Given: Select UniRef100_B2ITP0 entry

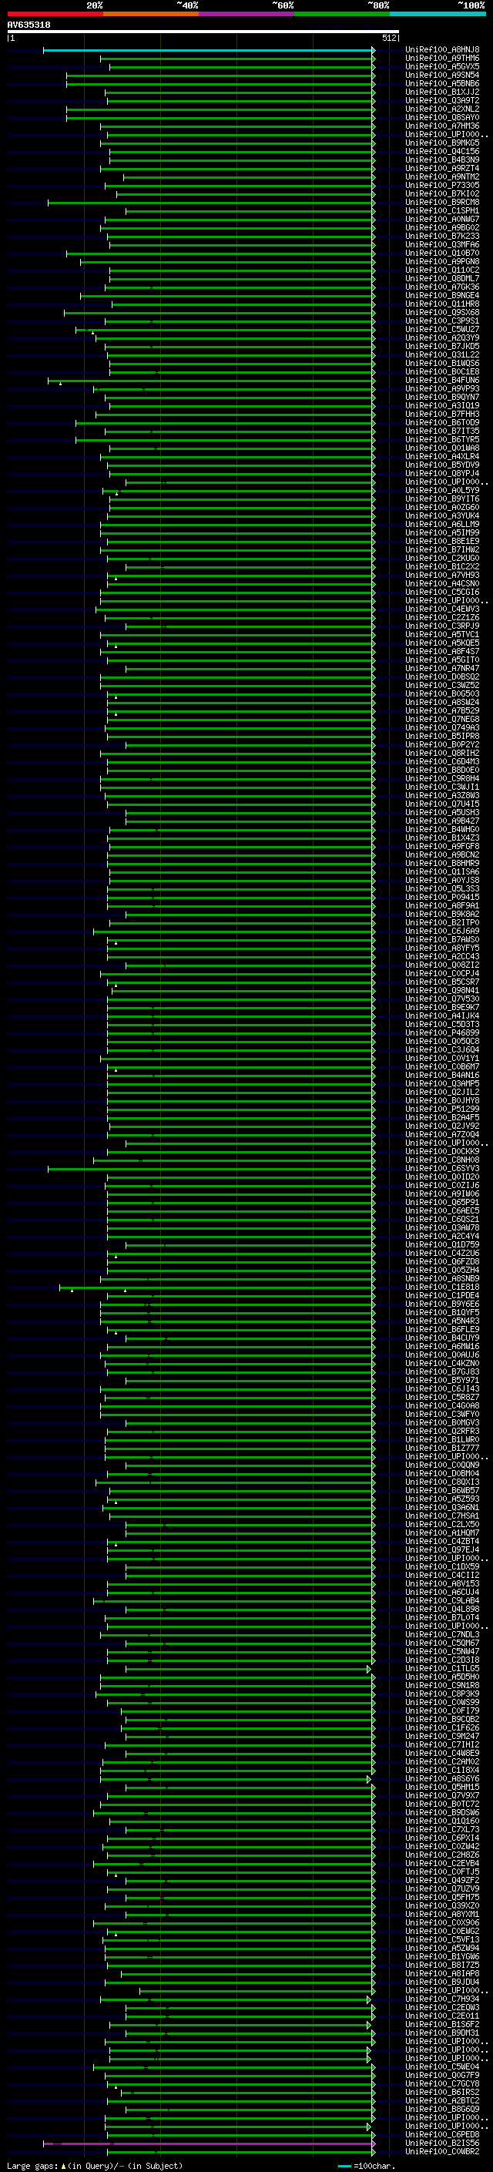Looking at the screenshot, I should [x=442, y=923].
